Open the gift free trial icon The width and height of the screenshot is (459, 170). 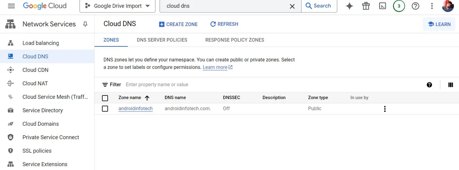point(366,6)
